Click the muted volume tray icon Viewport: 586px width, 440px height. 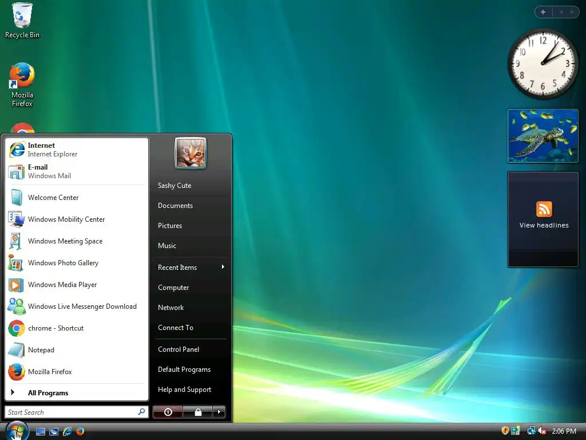pyautogui.click(x=542, y=431)
